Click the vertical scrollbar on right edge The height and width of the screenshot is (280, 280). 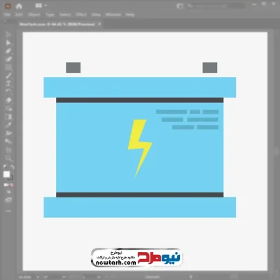pyautogui.click(x=276, y=150)
